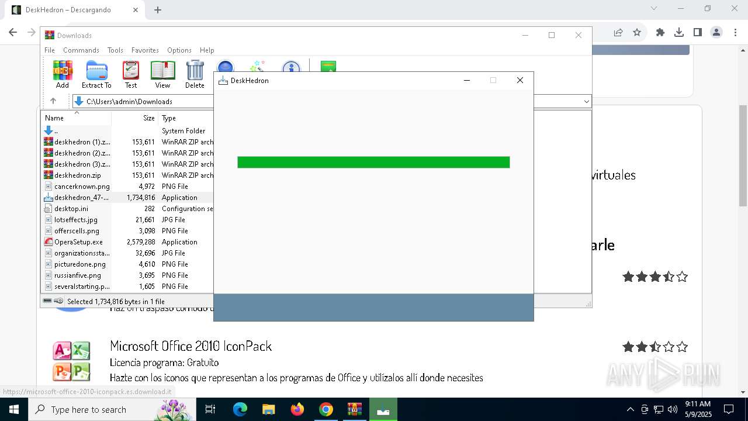Launch Firefox from the taskbar
Screen dimensions: 748x421
297,409
